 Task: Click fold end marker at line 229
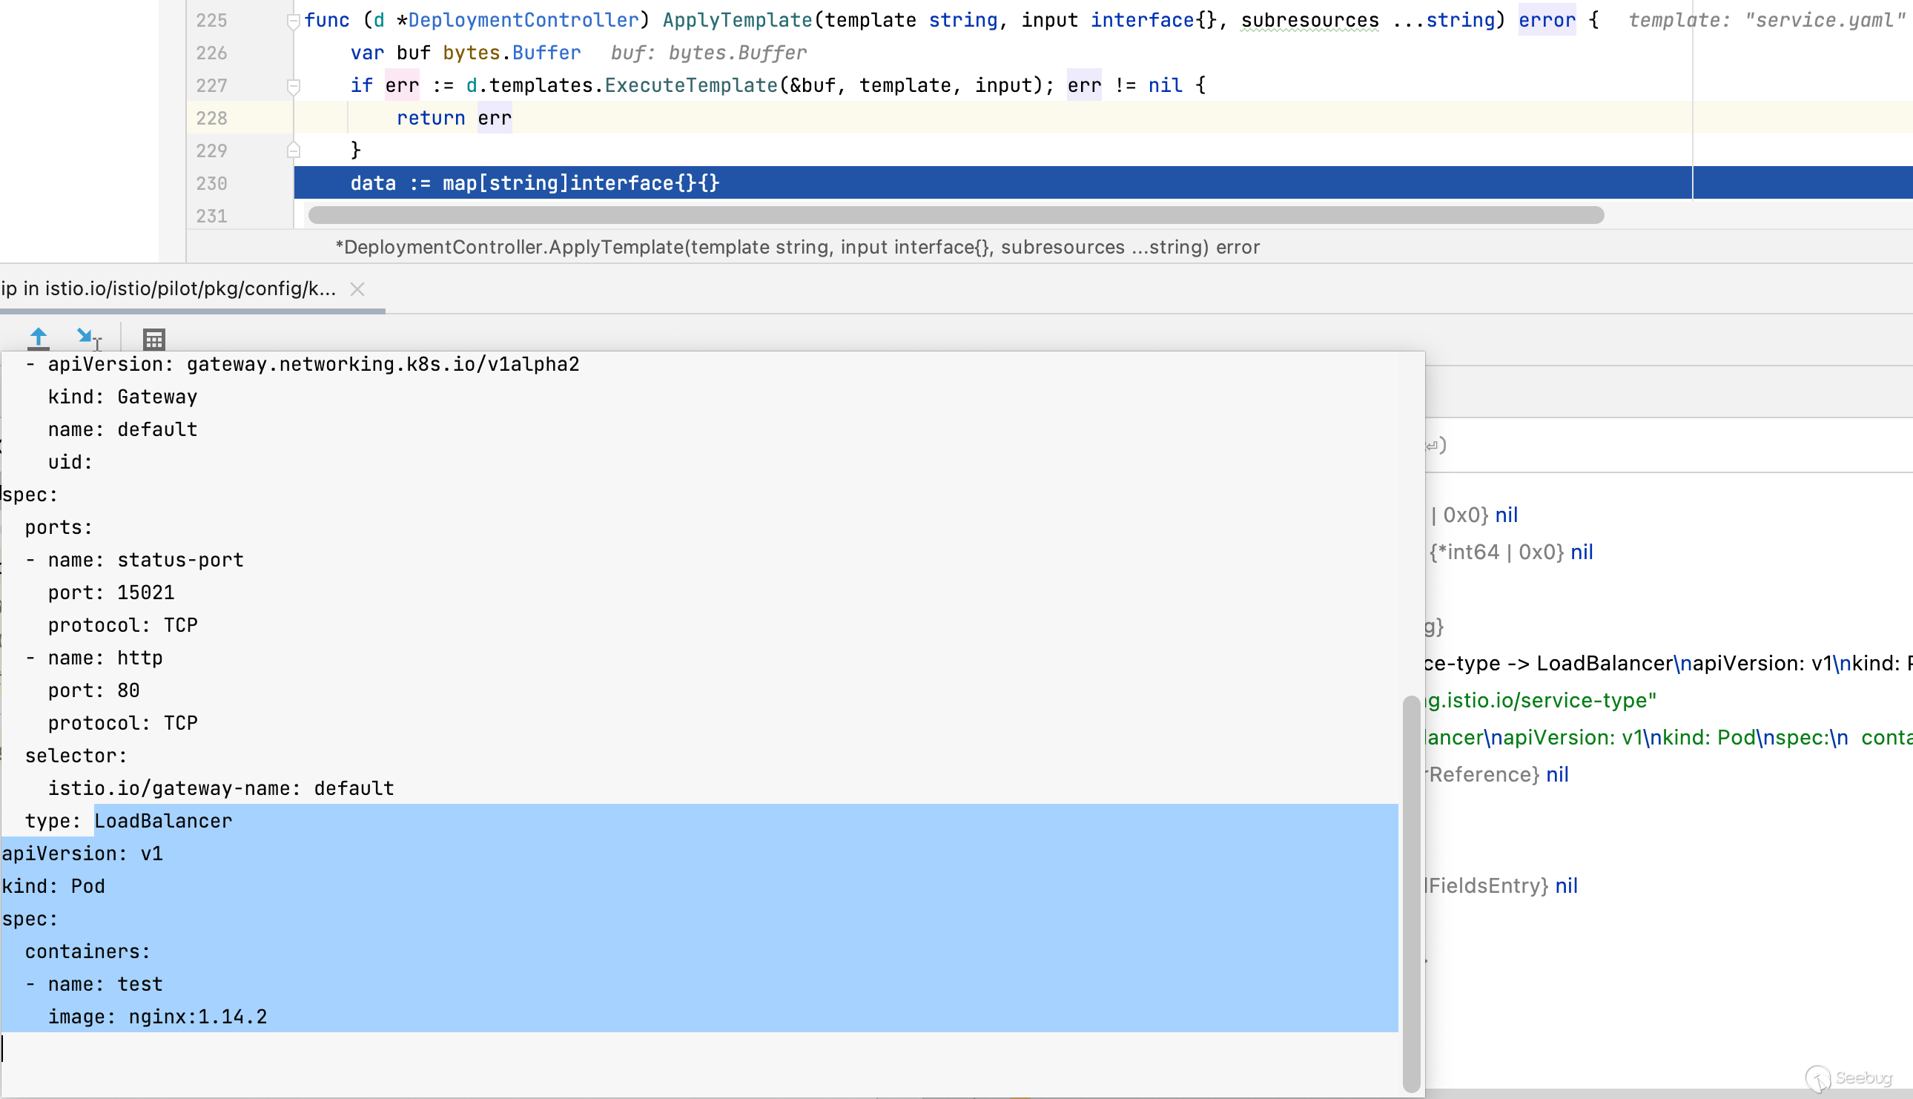point(294,151)
